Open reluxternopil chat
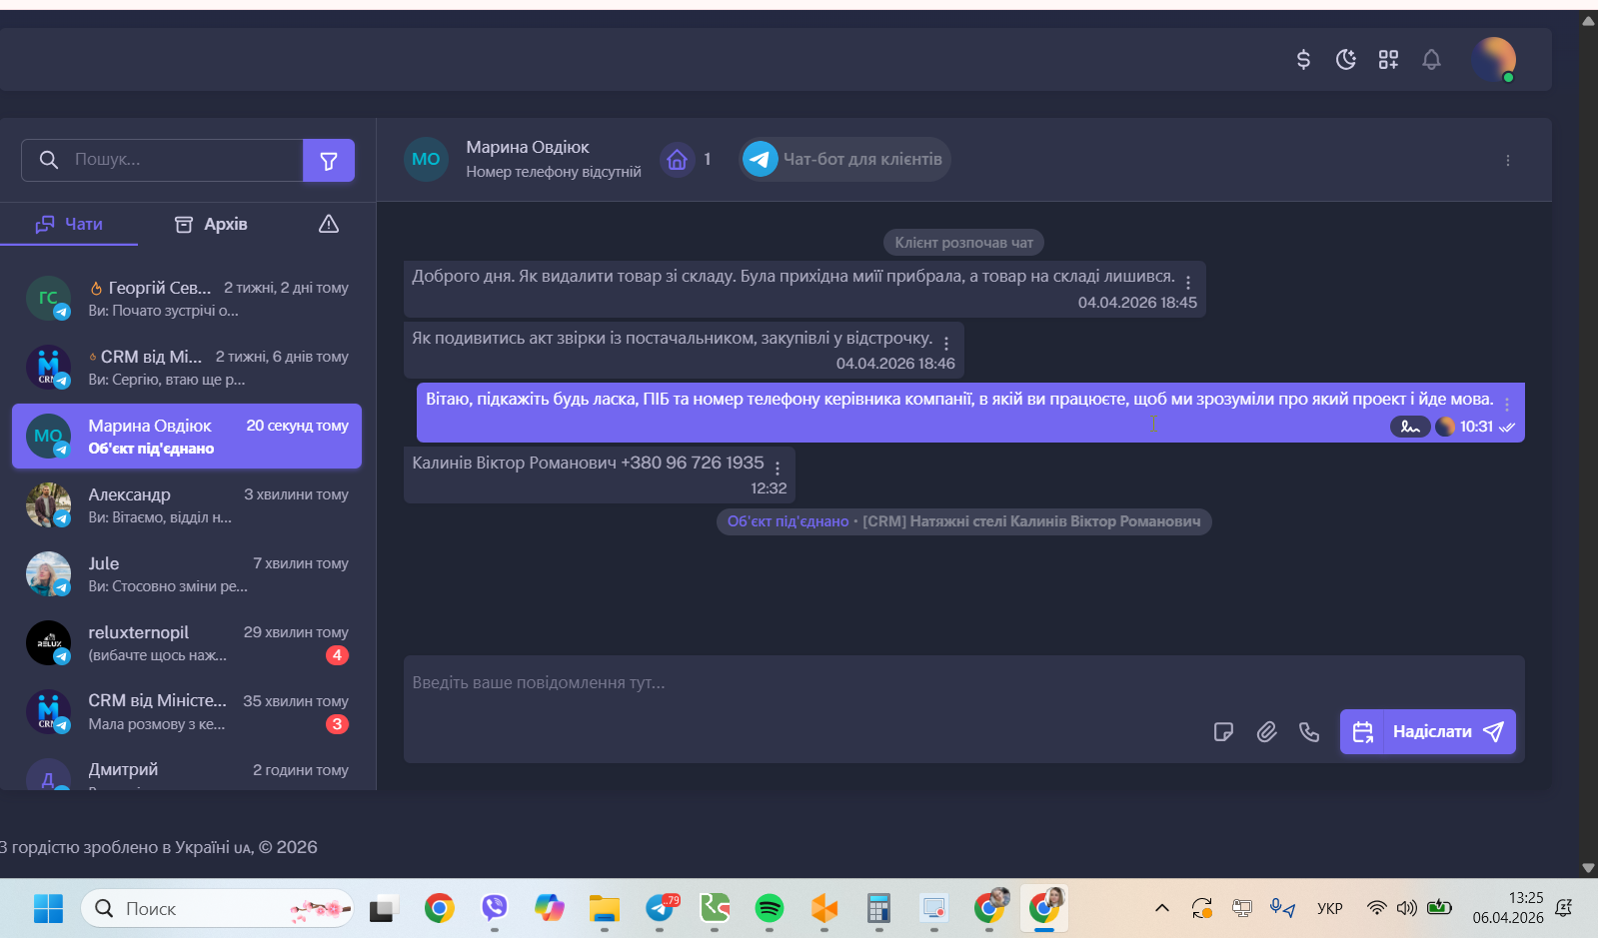The height and width of the screenshot is (938, 1598). [x=187, y=643]
